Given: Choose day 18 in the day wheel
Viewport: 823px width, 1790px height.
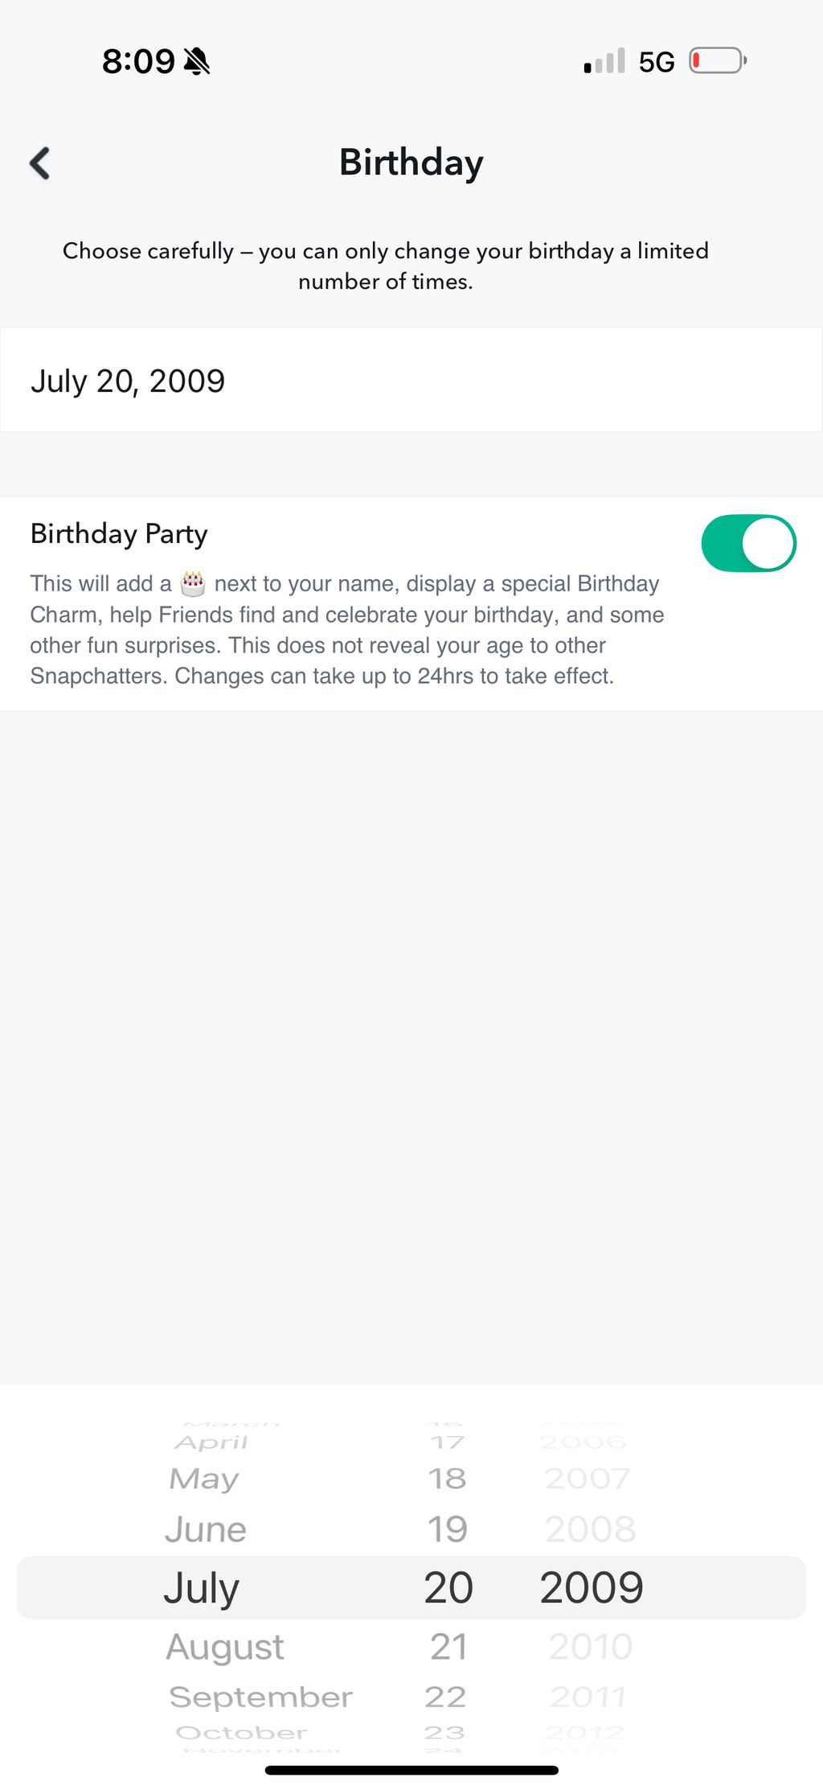Looking at the screenshot, I should point(447,1479).
